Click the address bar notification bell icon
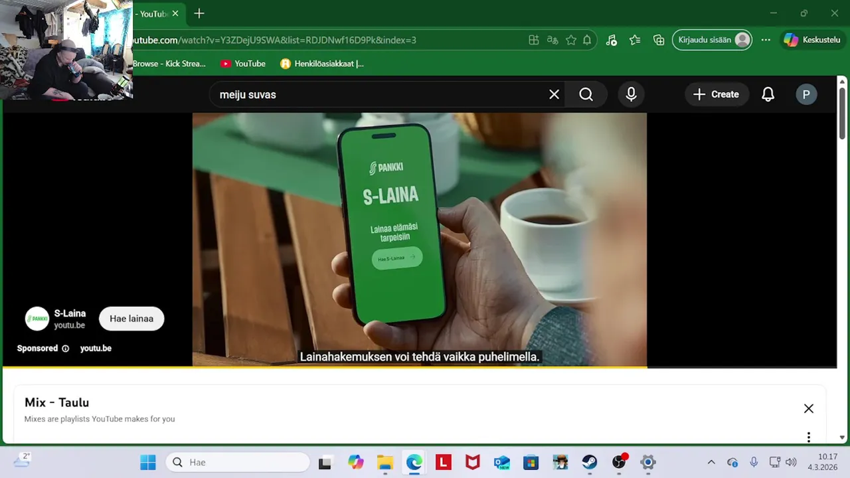The height and width of the screenshot is (478, 850). tap(587, 40)
